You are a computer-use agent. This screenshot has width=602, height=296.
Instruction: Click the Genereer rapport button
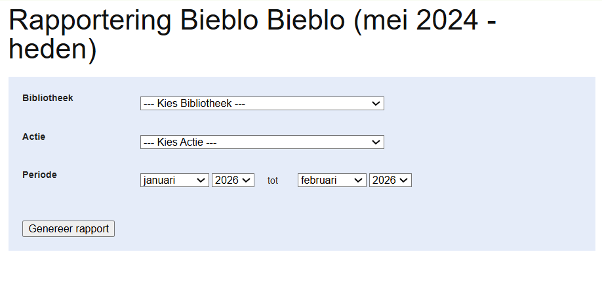(69, 228)
